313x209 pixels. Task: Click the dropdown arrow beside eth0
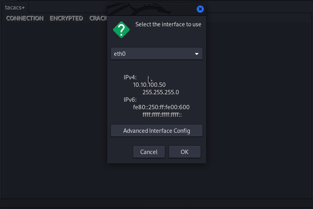(197, 54)
